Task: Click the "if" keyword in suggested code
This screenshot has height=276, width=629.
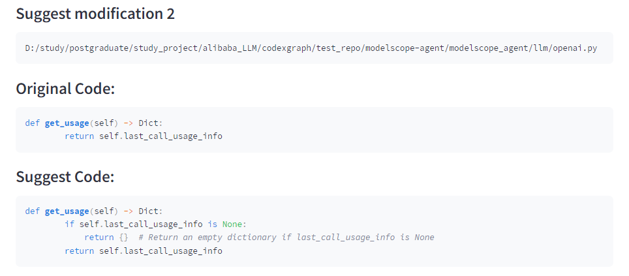Action: point(69,224)
